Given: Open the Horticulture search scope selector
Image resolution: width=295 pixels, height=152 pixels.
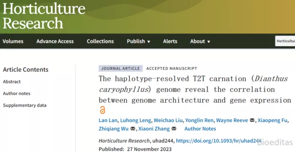Looking at the screenshot, I should (285, 41).
